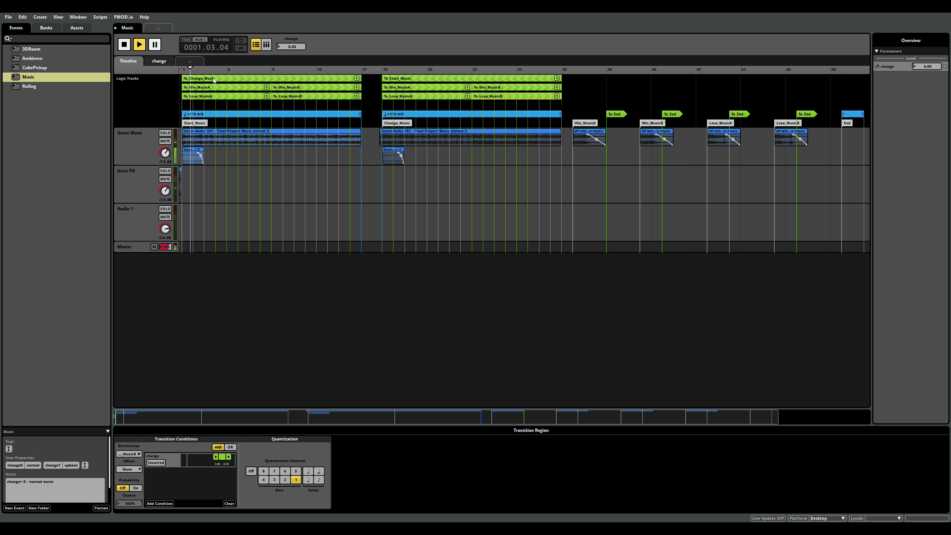Collapse the Parameters section in Overview
951x535 pixels.
tap(877, 51)
